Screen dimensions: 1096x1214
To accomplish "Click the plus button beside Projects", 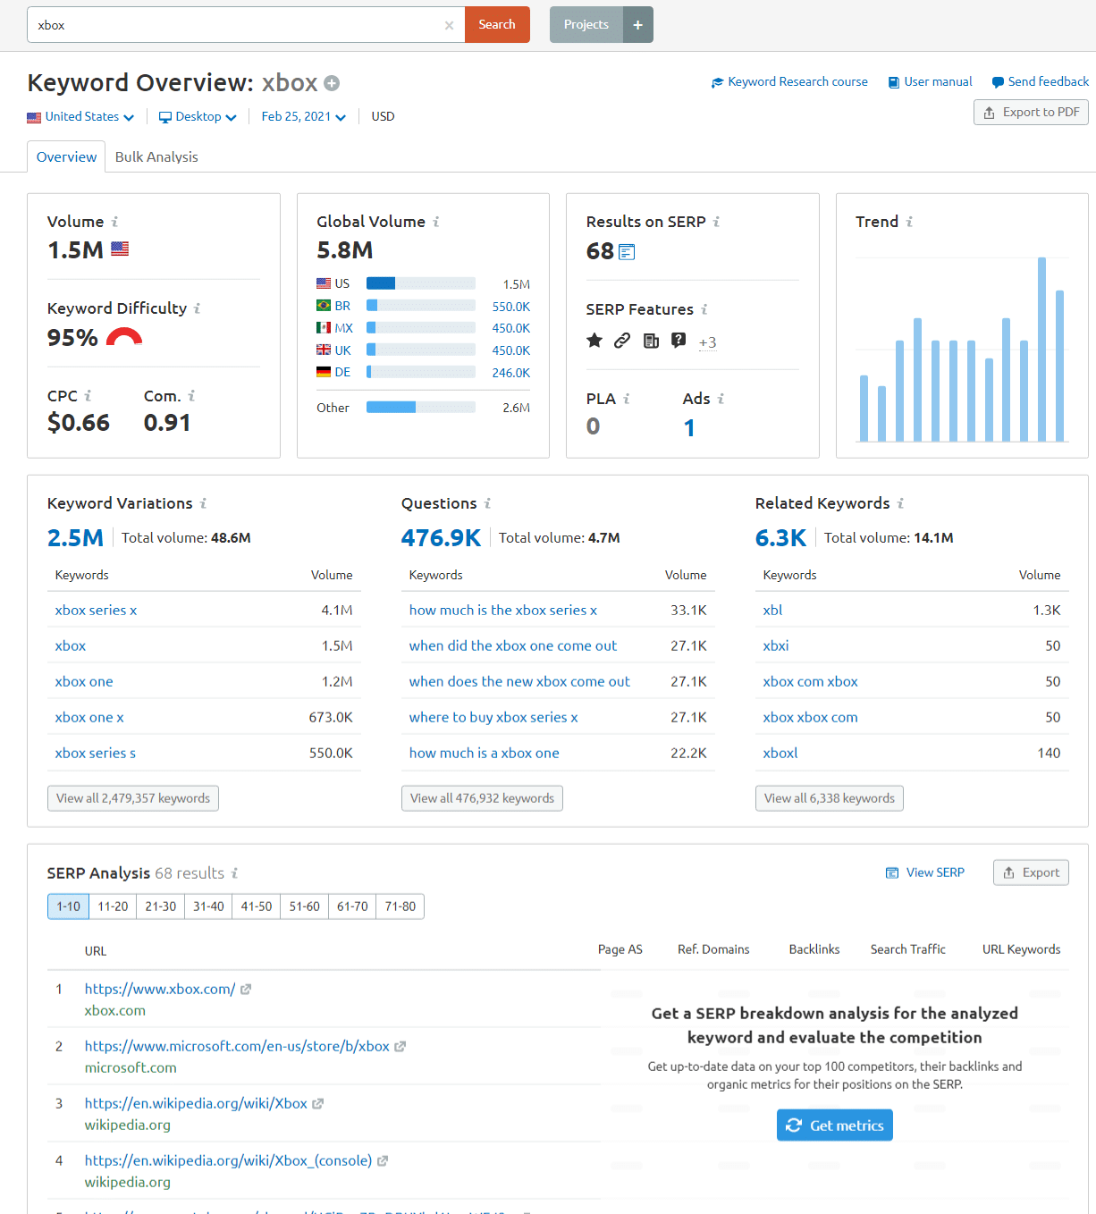I will coord(638,25).
